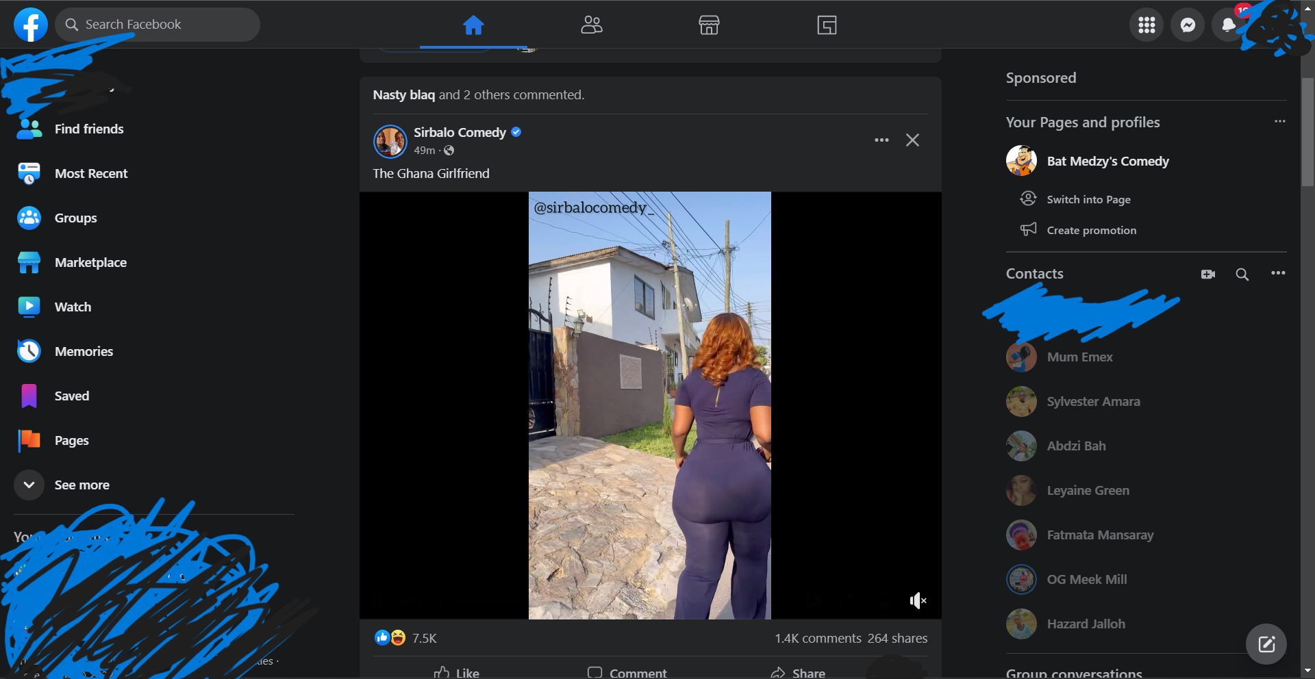Open Sirbalo Comedy's profile
Viewport: 1315px width, 679px height.
(x=459, y=132)
